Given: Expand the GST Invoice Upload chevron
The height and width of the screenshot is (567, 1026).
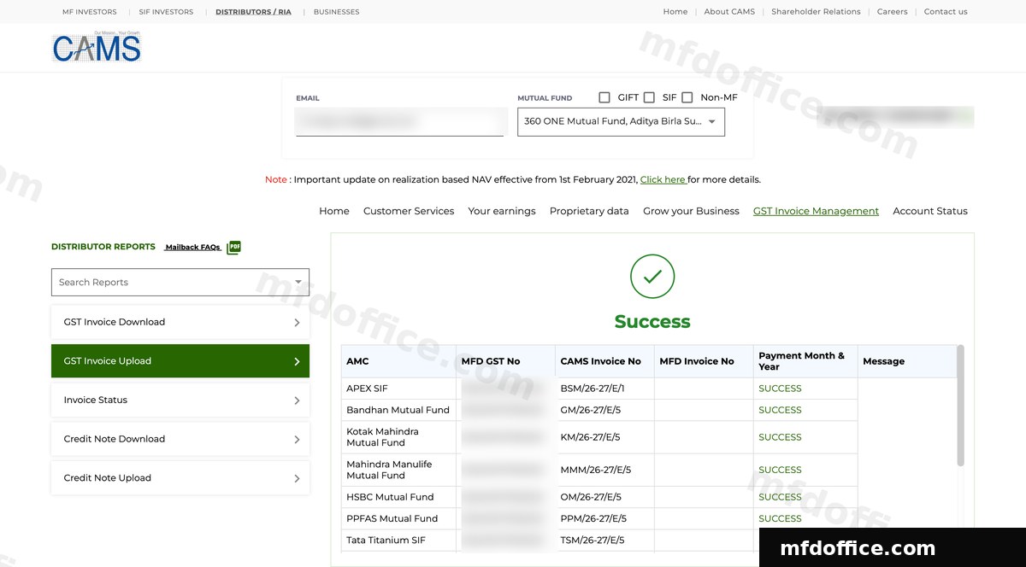Looking at the screenshot, I should click(297, 361).
